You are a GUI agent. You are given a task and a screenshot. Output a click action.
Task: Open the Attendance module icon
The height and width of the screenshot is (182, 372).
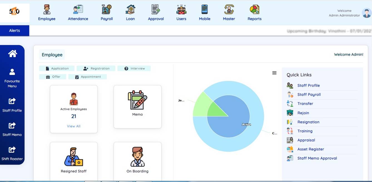(x=78, y=10)
